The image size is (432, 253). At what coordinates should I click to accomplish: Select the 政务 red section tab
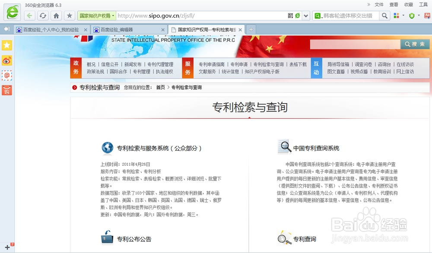click(76, 68)
